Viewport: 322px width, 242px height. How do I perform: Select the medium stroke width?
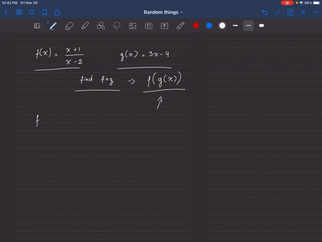[x=248, y=26]
